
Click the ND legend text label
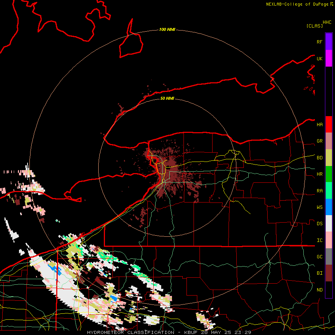(x=320, y=290)
